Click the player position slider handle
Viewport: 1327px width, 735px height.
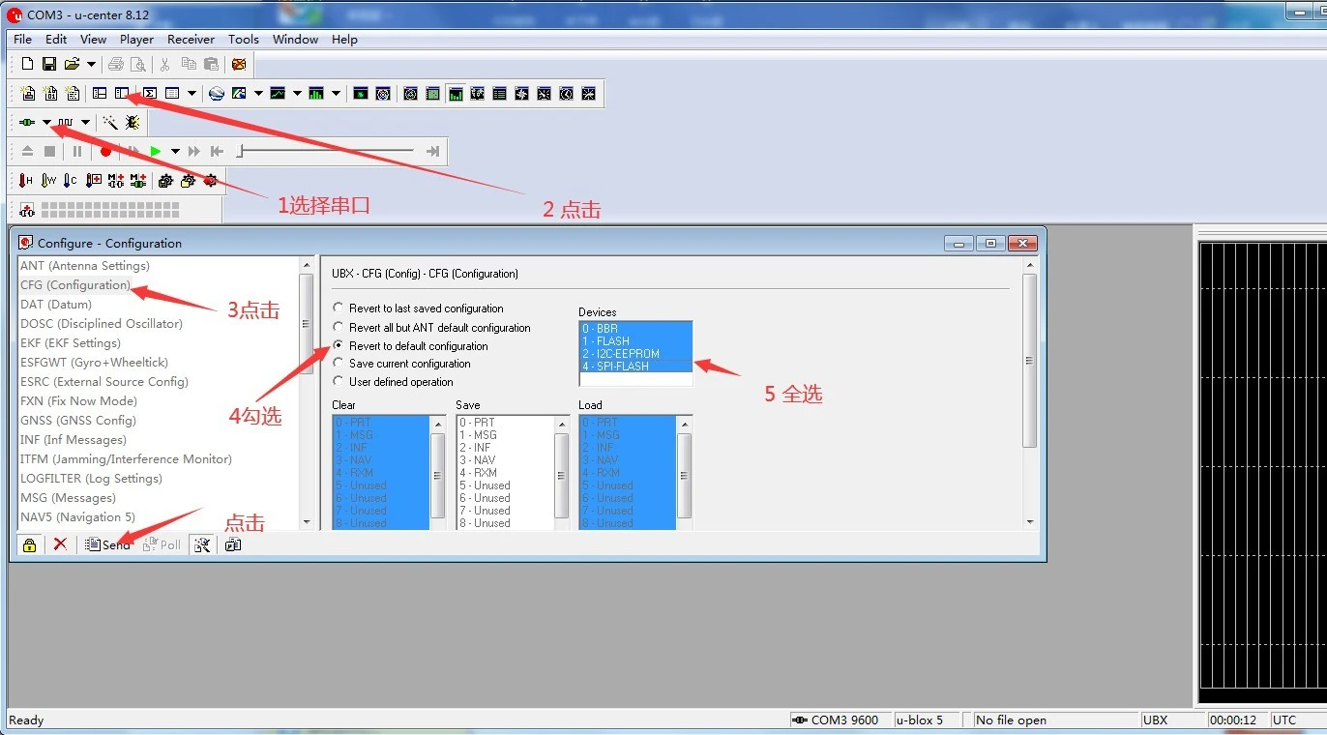click(x=241, y=151)
